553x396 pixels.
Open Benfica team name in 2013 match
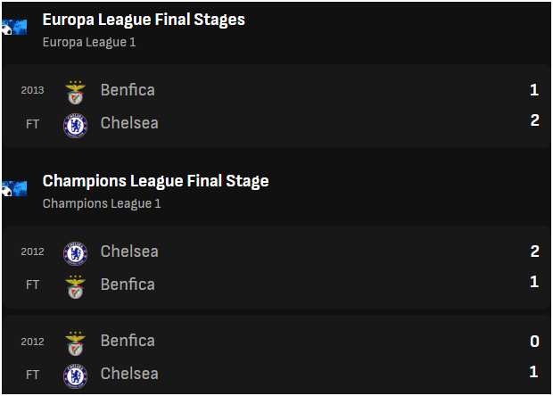pos(128,90)
